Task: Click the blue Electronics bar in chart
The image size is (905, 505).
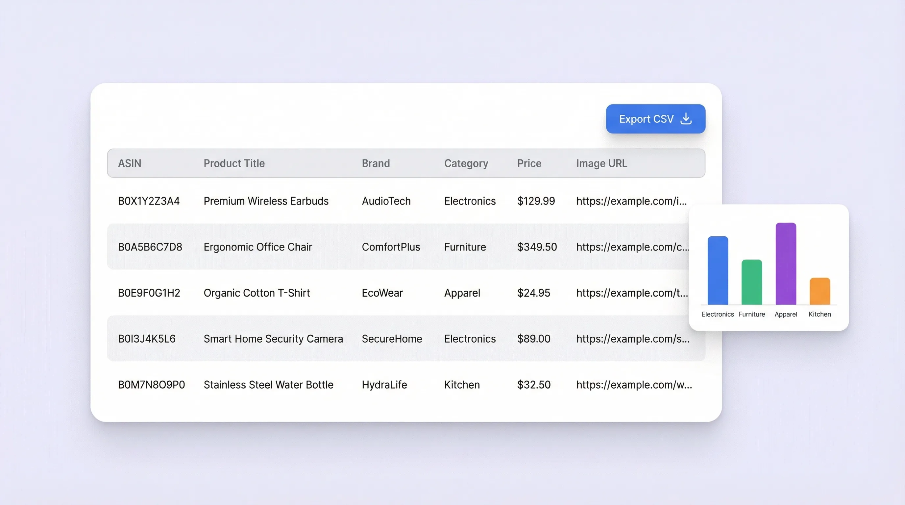Action: [718, 270]
